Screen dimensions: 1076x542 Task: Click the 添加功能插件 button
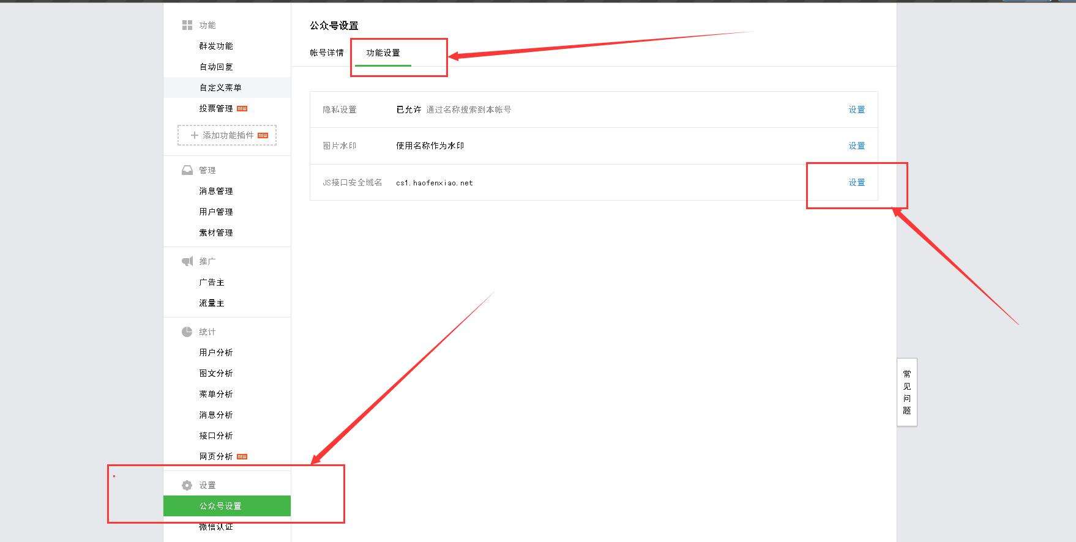227,135
